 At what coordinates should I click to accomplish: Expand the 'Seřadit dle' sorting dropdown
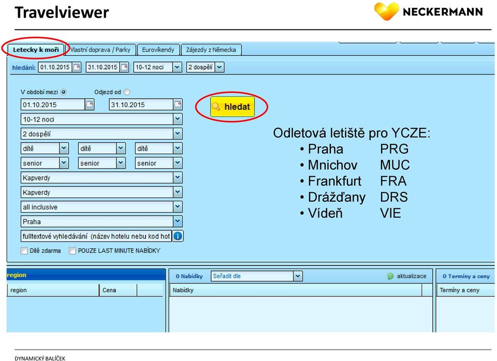coord(298,276)
